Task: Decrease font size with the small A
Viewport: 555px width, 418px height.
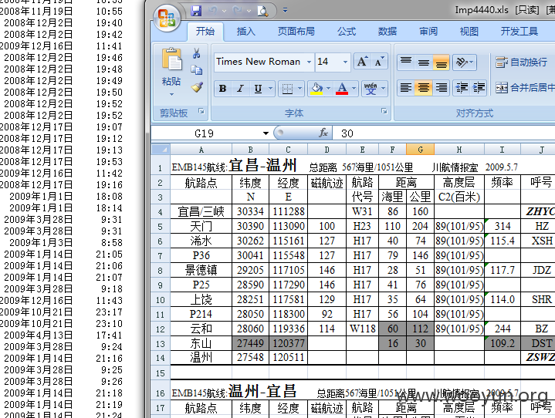Action: coord(379,62)
